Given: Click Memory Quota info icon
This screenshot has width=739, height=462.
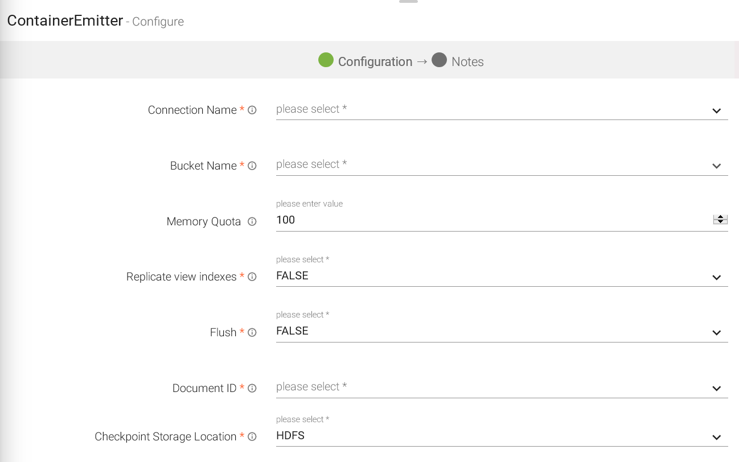Looking at the screenshot, I should 252,222.
